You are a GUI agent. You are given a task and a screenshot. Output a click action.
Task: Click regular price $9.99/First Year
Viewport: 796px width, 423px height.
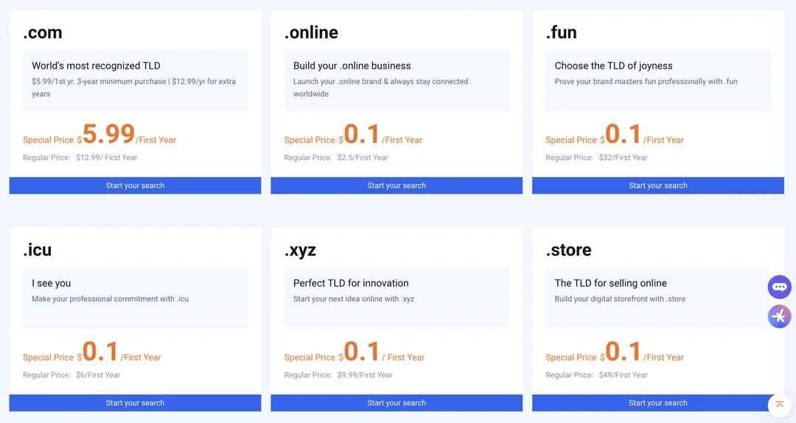365,375
